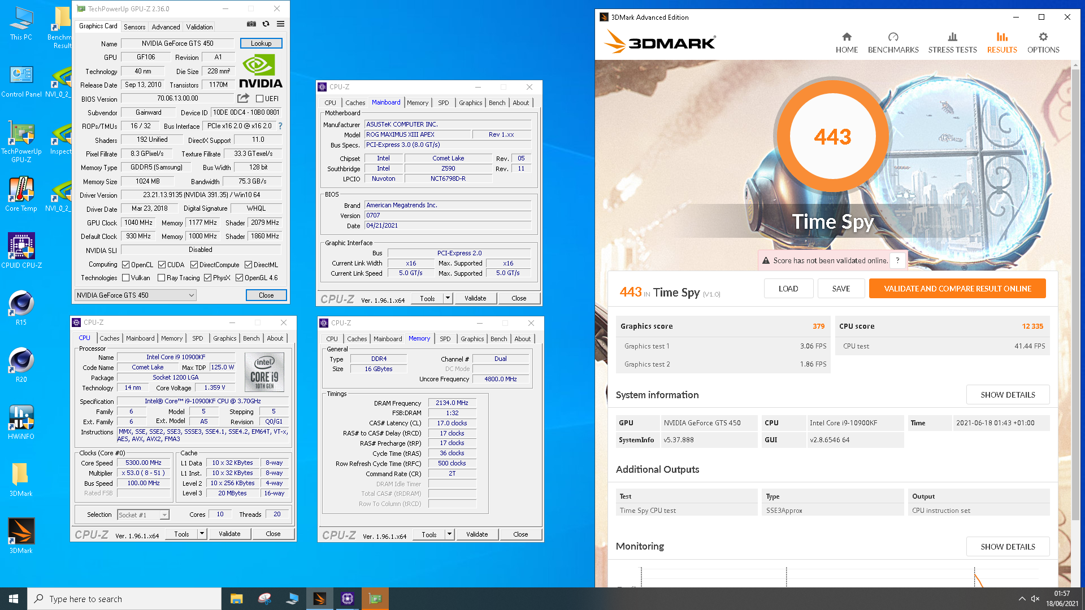The width and height of the screenshot is (1085, 610).
Task: Toggle the OpenCL checkbox
Action: [126, 264]
